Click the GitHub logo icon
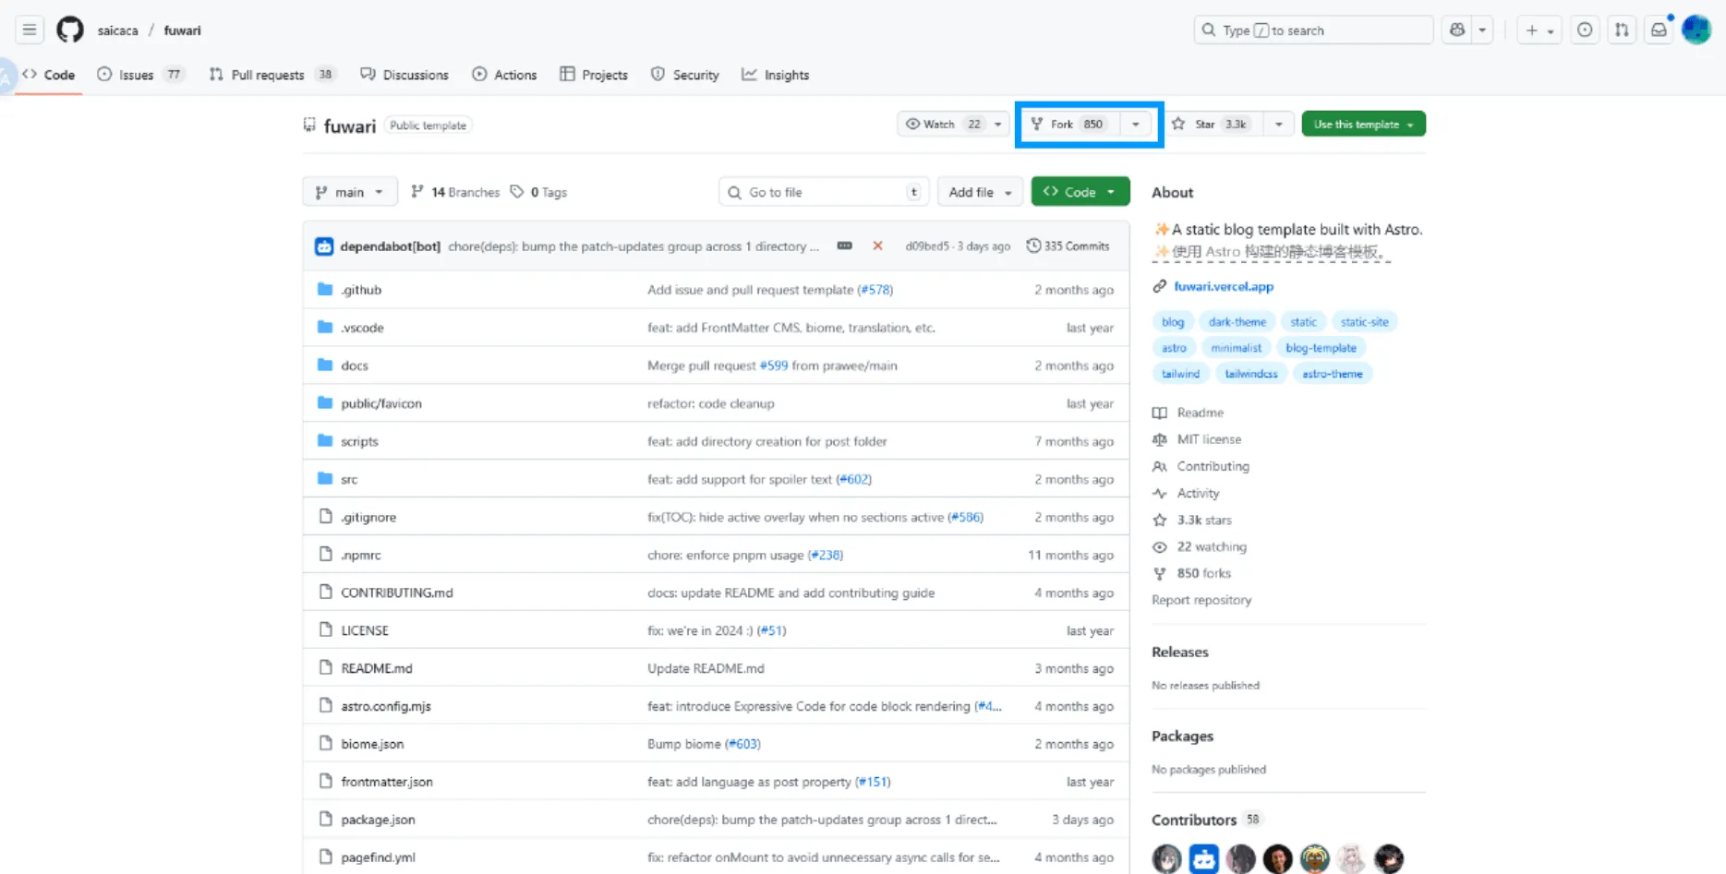This screenshot has height=874, width=1726. pos(70,30)
